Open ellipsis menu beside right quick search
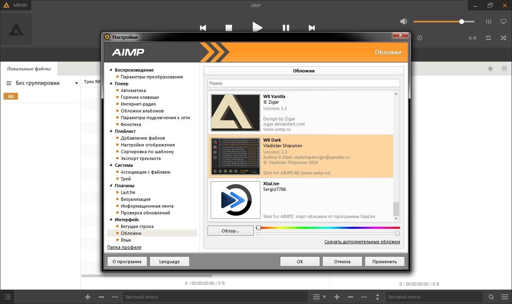The width and height of the screenshot is (512, 304). coord(364,297)
